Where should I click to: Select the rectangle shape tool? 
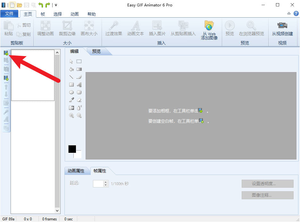pos(71,85)
